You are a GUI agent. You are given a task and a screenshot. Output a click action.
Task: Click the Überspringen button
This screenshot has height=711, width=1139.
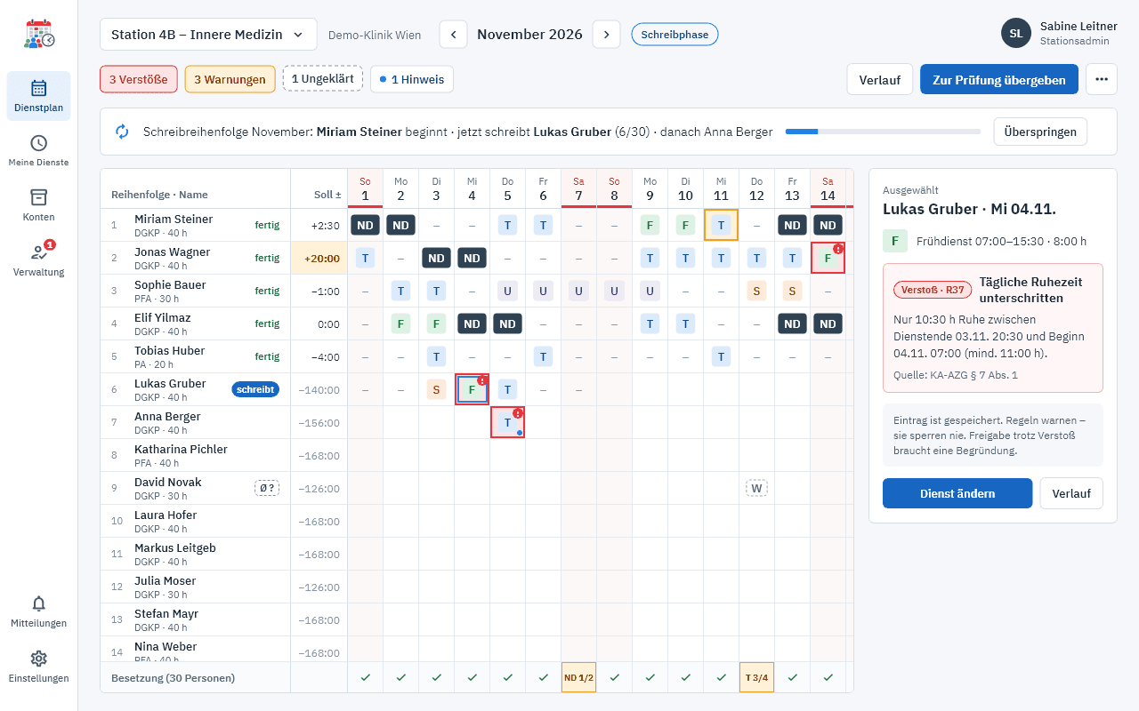(x=1040, y=132)
